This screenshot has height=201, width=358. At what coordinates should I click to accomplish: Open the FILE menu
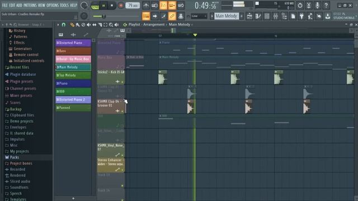click(4, 5)
